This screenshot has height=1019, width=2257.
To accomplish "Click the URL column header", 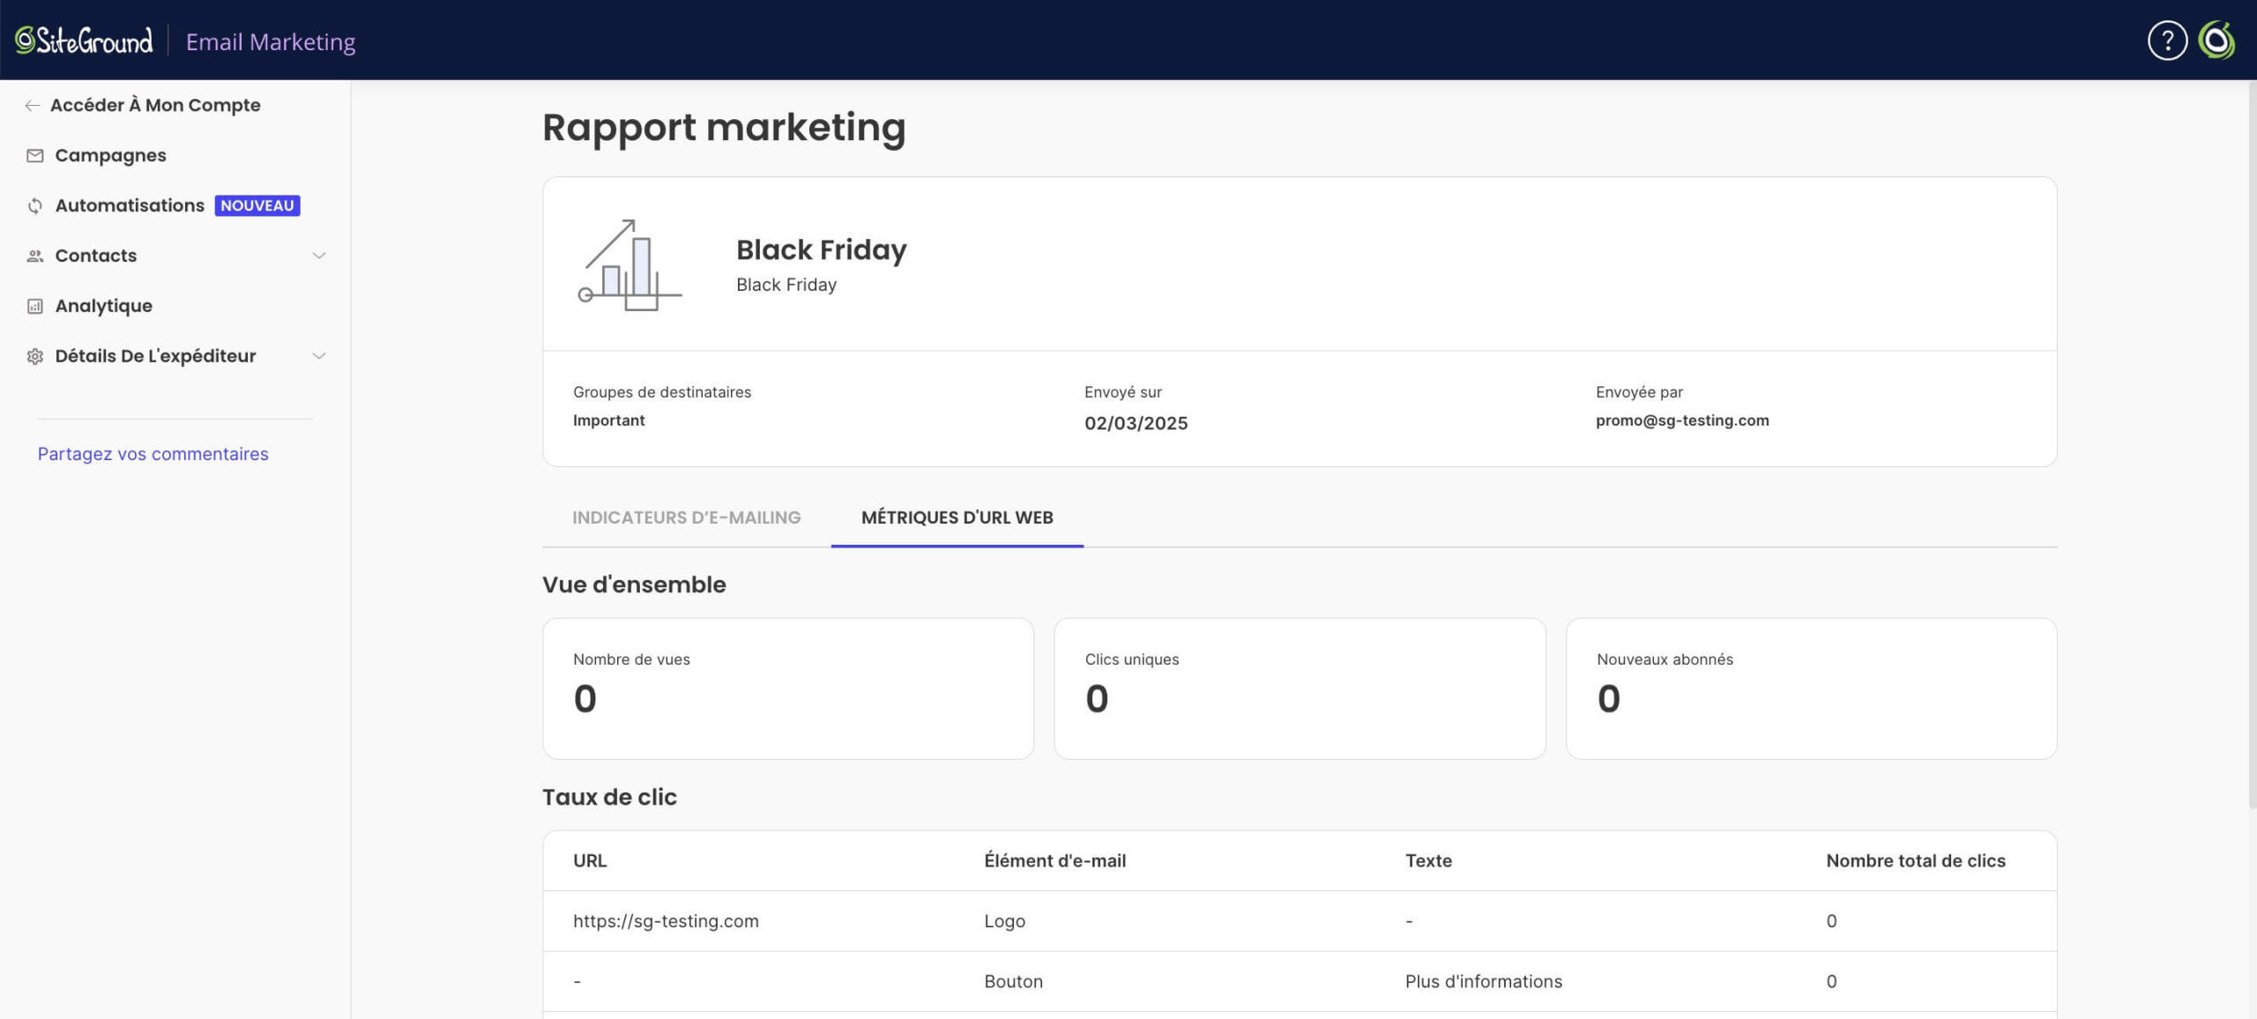I will (590, 860).
